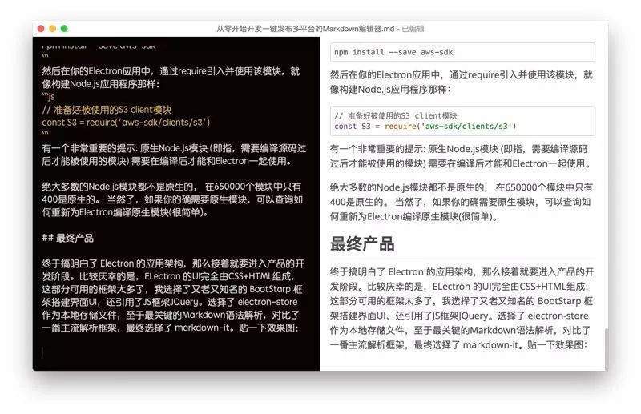
Task: Click the '已编辑' status in the title
Action: point(413,29)
